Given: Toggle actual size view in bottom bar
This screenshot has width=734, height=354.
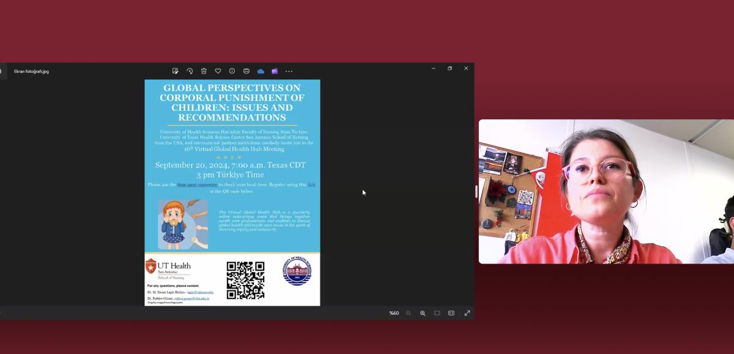Looking at the screenshot, I should (451, 313).
